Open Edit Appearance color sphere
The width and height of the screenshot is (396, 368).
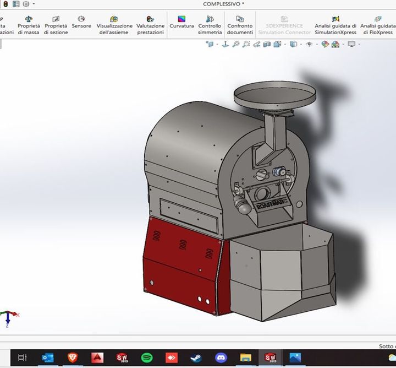(x=325, y=44)
